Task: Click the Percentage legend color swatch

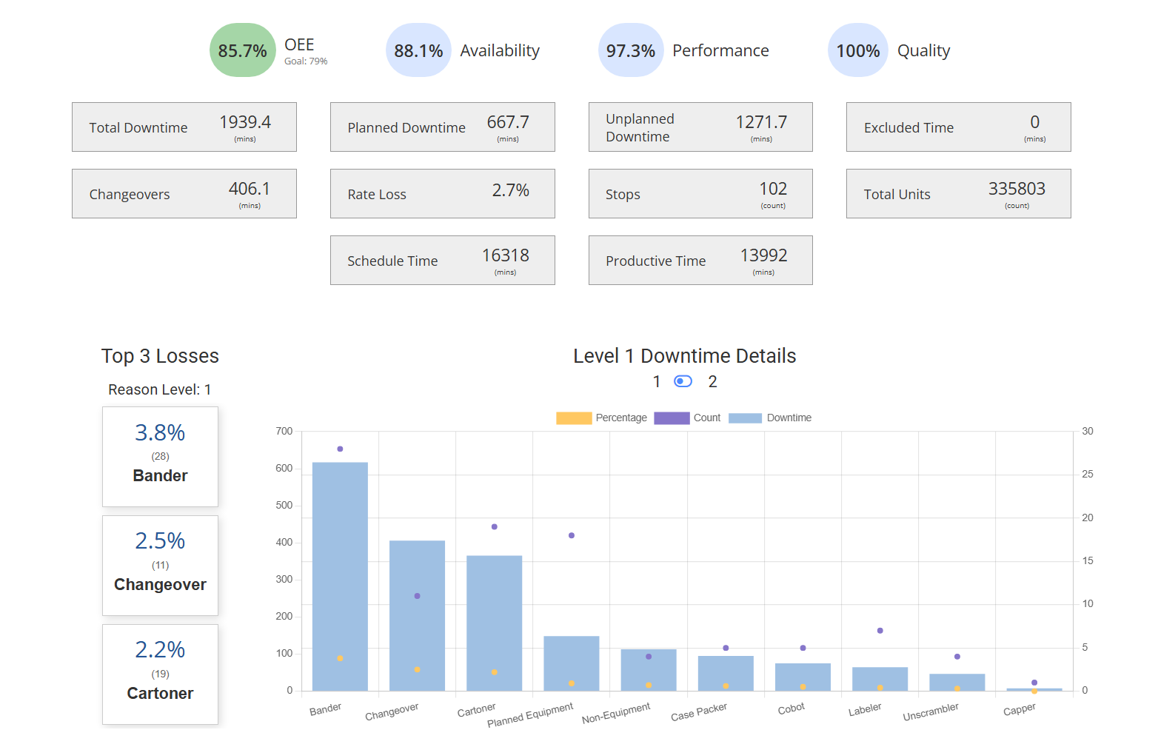Action: tap(574, 418)
